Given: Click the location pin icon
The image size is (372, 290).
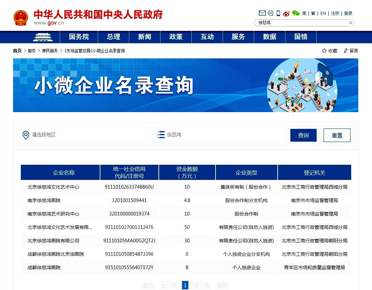Looking at the screenshot, I should (26, 135).
